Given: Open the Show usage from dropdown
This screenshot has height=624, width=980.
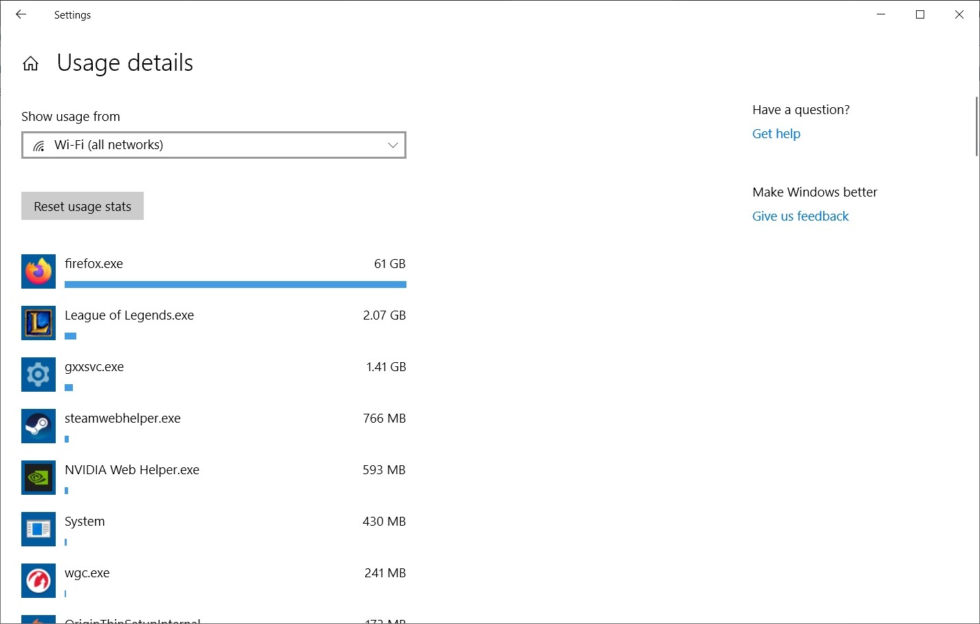Looking at the screenshot, I should pos(214,145).
